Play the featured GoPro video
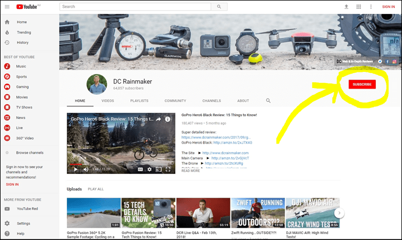Screen dimensions: 402x240 (76, 169)
